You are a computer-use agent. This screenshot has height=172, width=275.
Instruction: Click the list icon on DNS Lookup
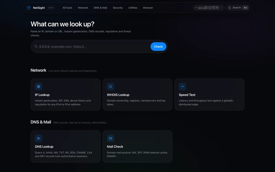click(x=38, y=138)
